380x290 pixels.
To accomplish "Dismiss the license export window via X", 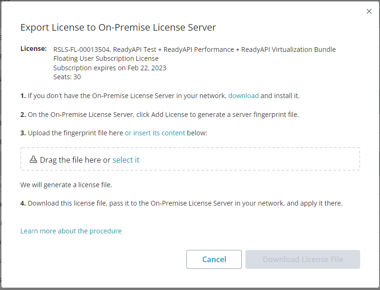I will point(369,11).
